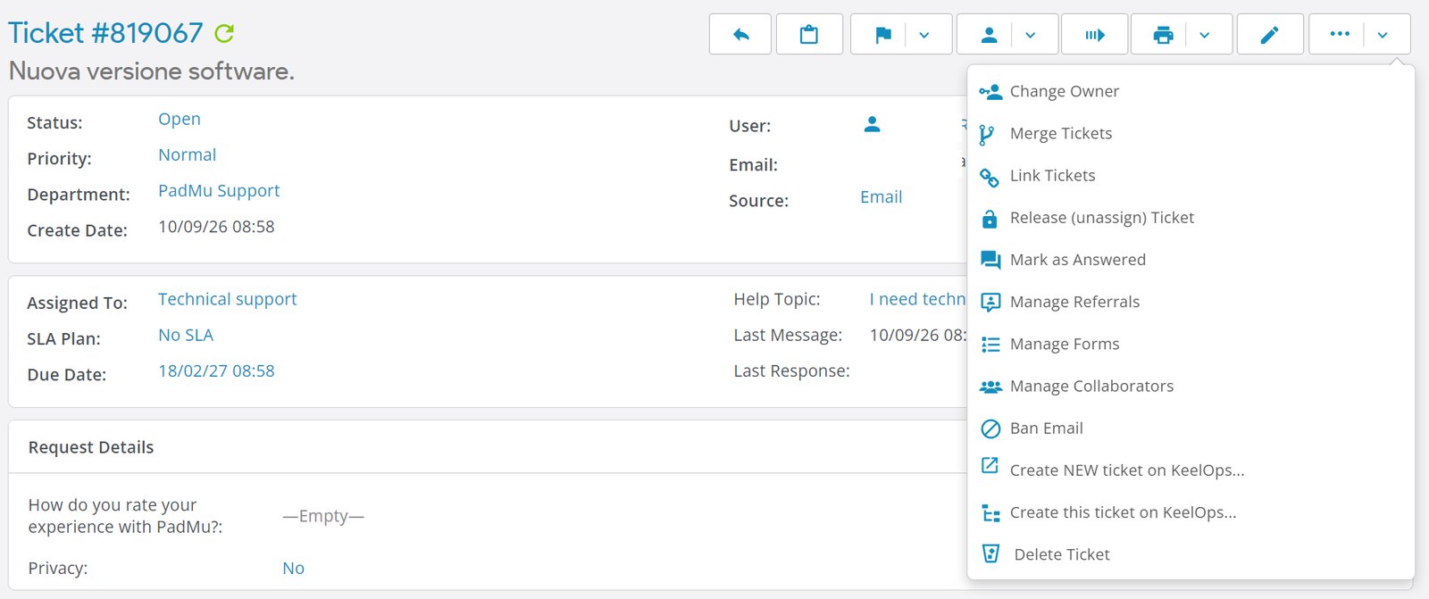Screen dimensions: 1429x599
Task: Click the due date 18/02/27 08:58
Action: point(216,370)
